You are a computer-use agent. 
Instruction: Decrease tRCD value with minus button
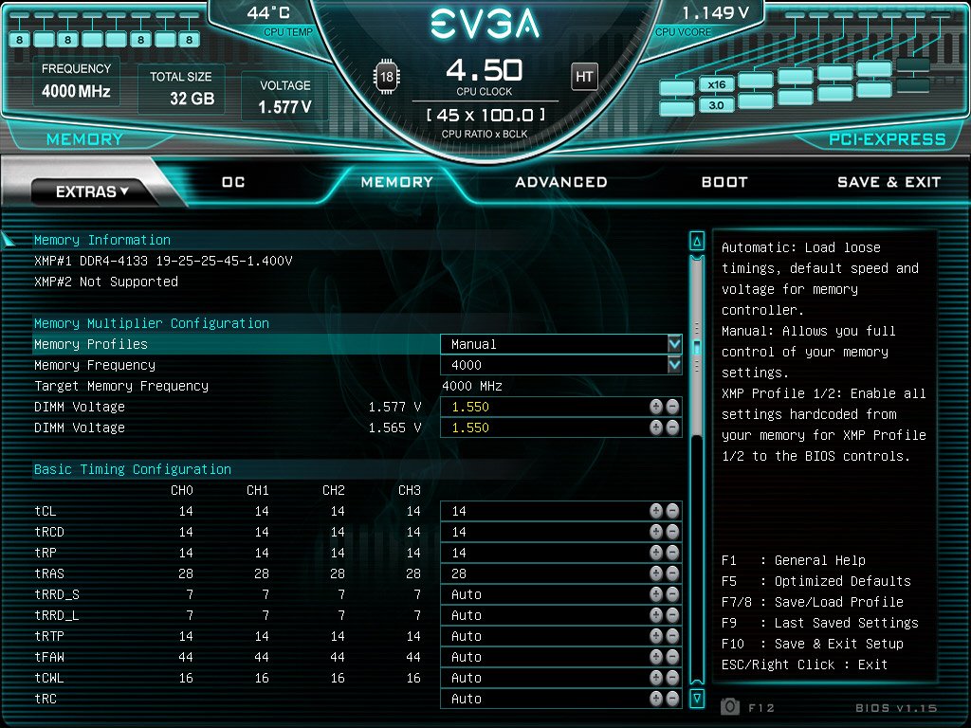point(672,532)
